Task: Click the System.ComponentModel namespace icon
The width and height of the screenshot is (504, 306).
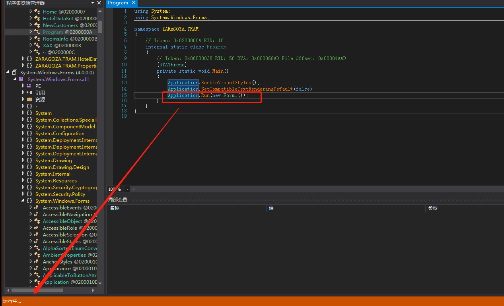Action: (x=29, y=126)
